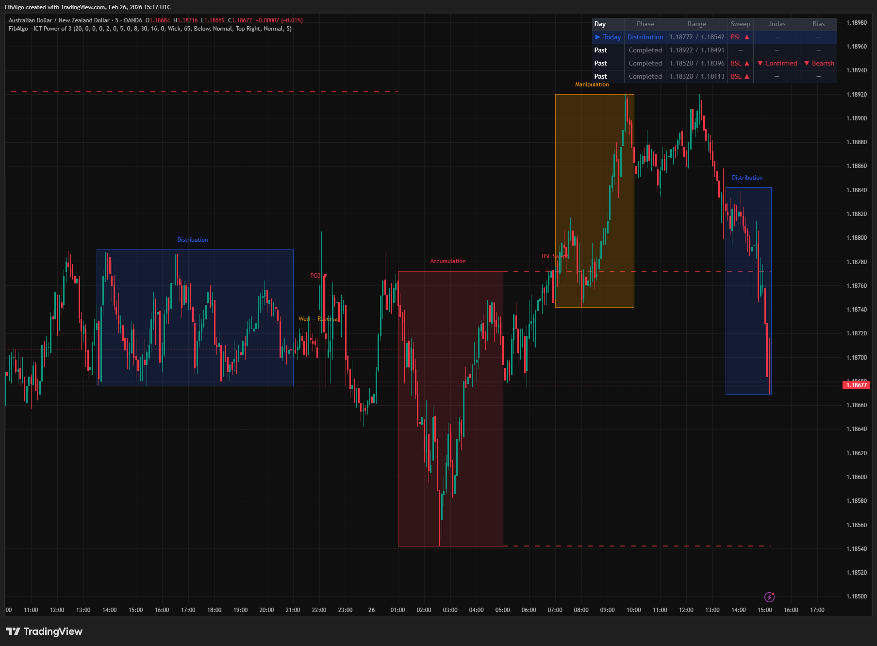Select the Sweep column header
The width and height of the screenshot is (877, 646).
[740, 24]
